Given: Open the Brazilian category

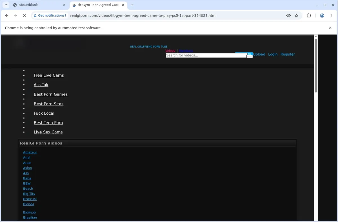Looking at the screenshot, I should (30, 218).
